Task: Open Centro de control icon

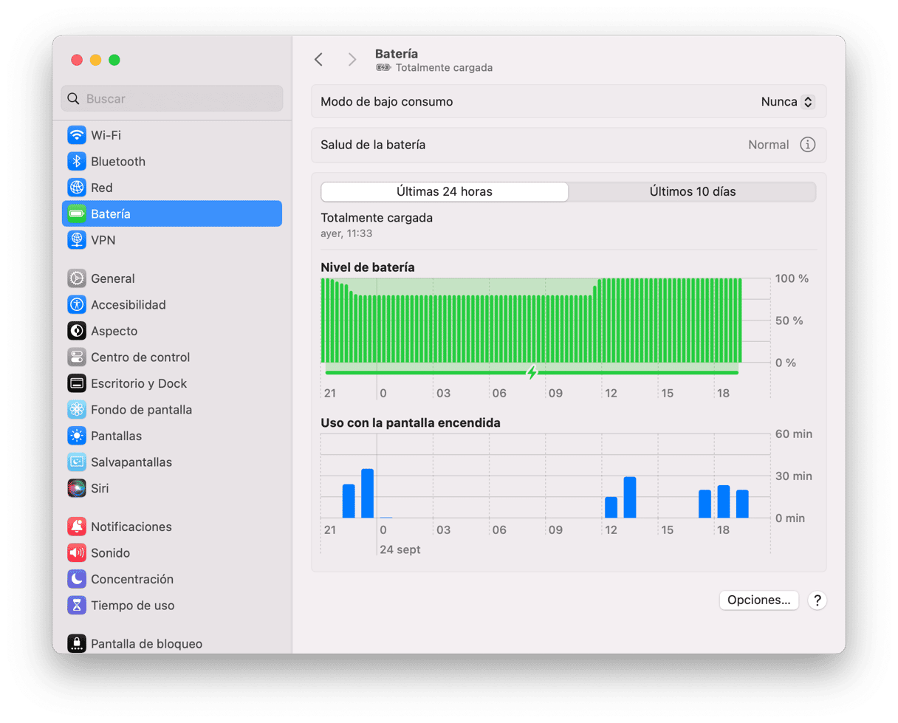Action: tap(77, 357)
